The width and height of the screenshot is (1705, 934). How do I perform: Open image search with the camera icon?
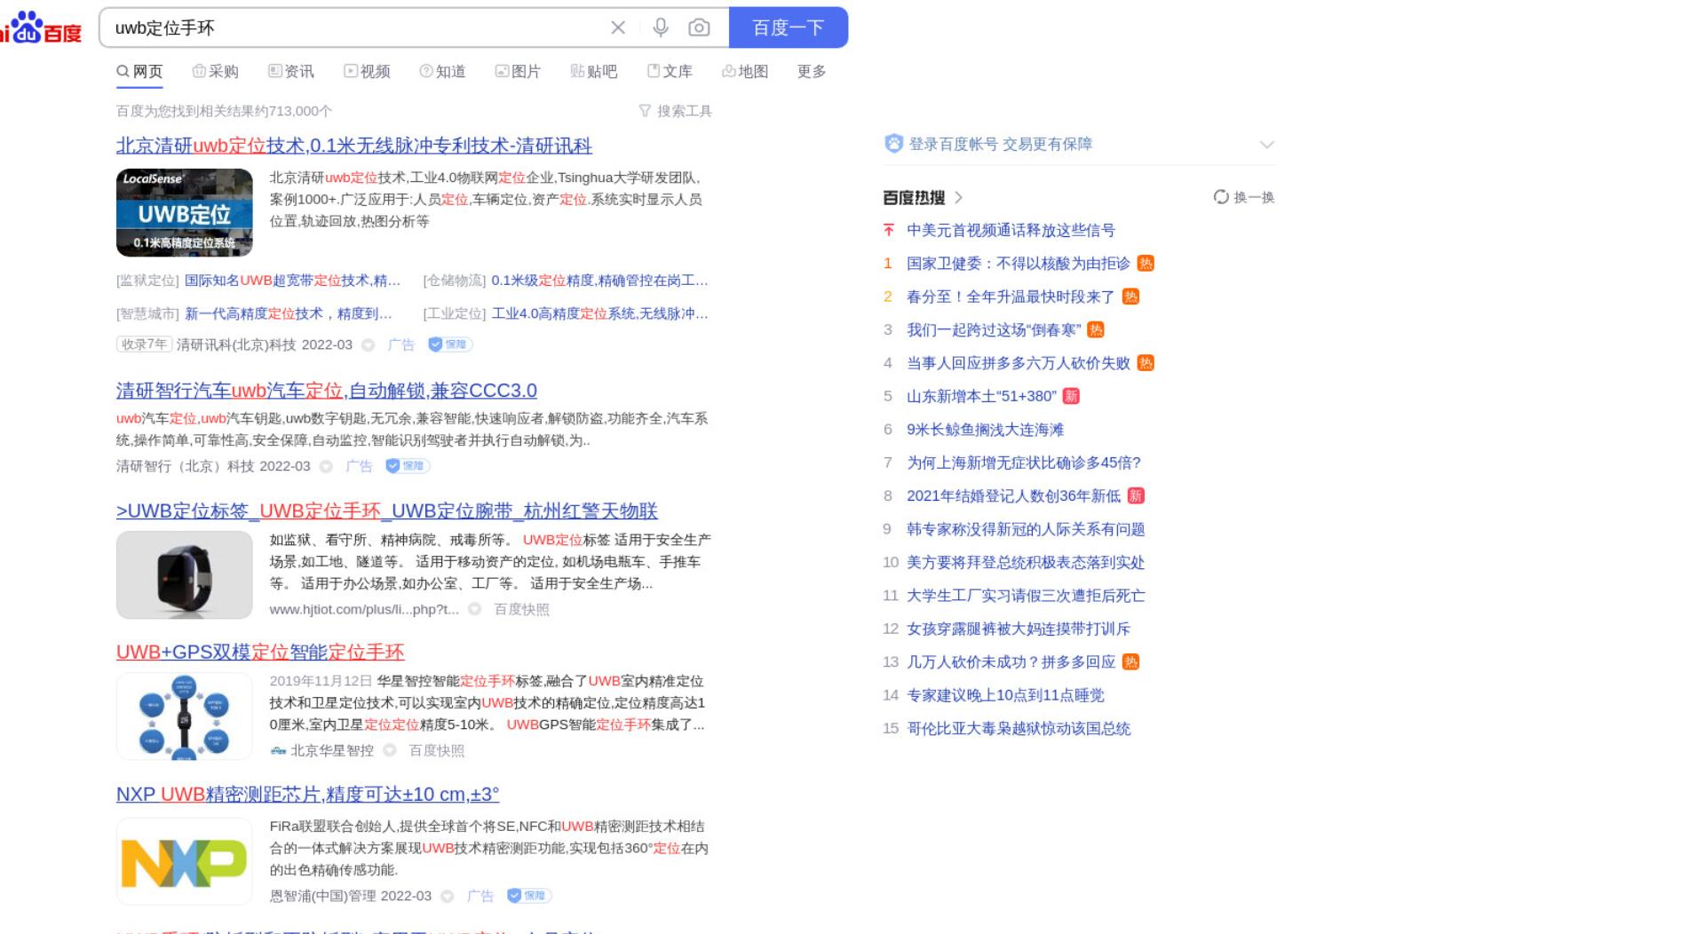[699, 28]
